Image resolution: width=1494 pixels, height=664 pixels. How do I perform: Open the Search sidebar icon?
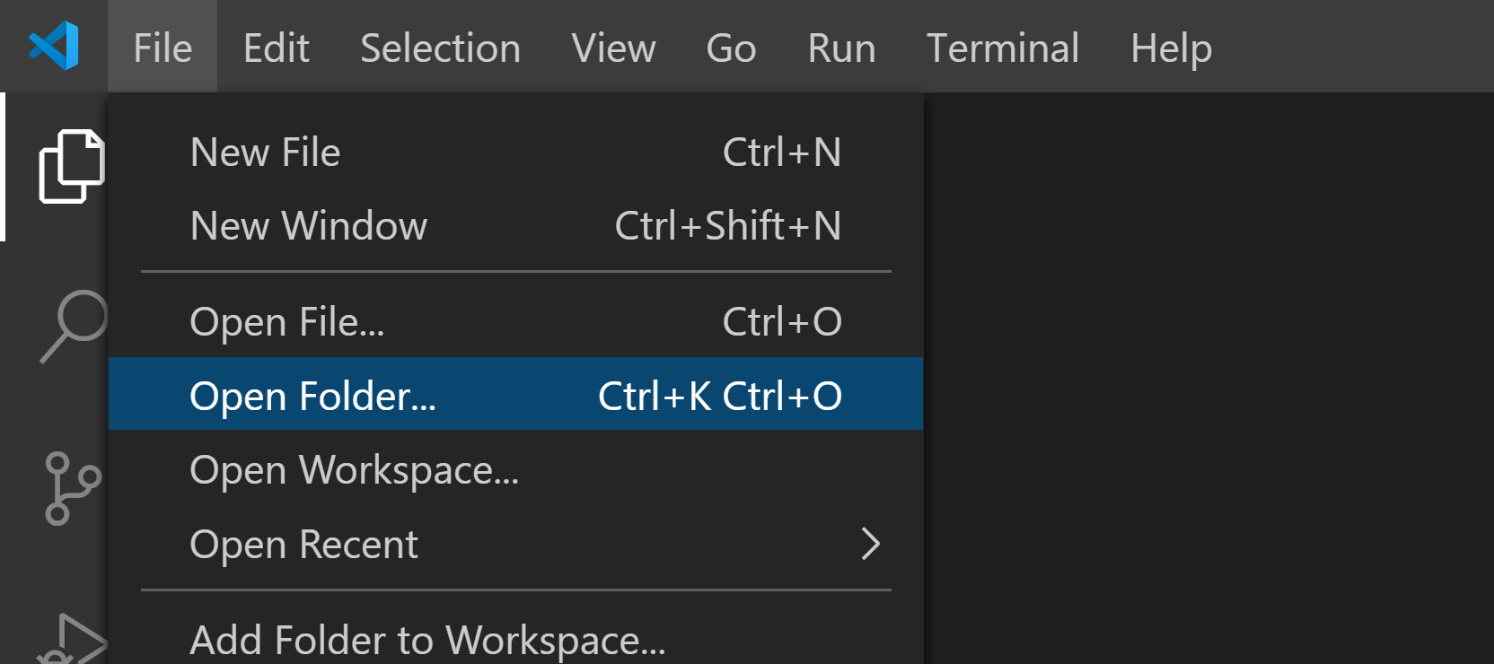pos(74,325)
